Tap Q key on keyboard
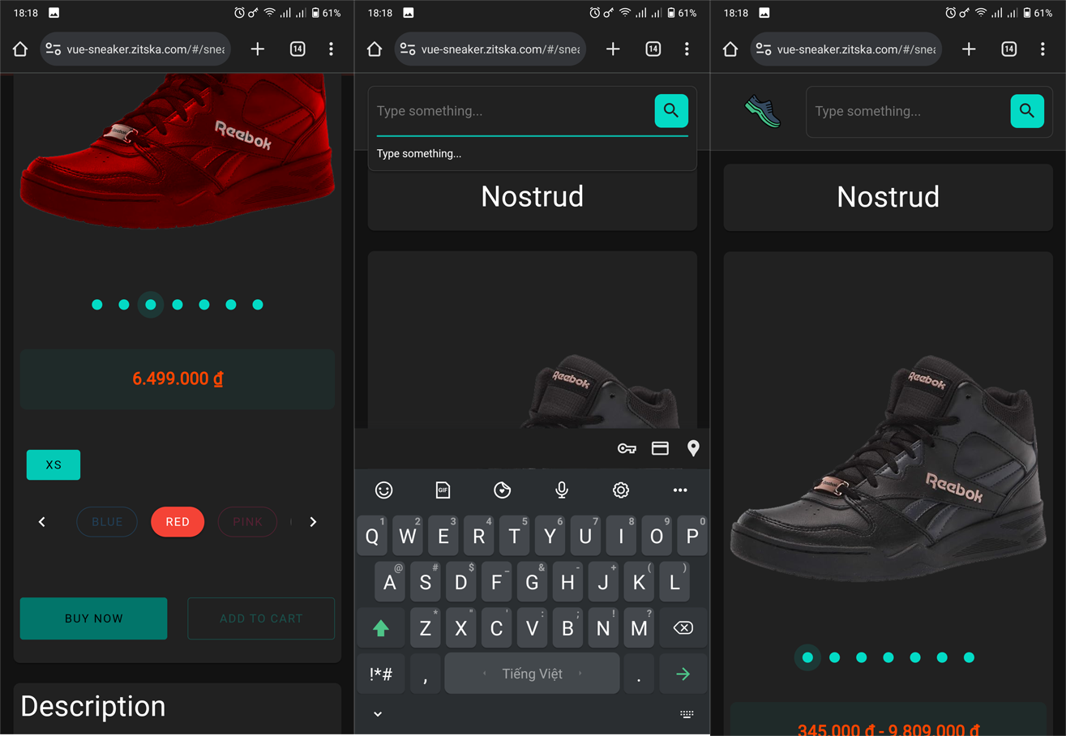The height and width of the screenshot is (736, 1066). click(372, 536)
